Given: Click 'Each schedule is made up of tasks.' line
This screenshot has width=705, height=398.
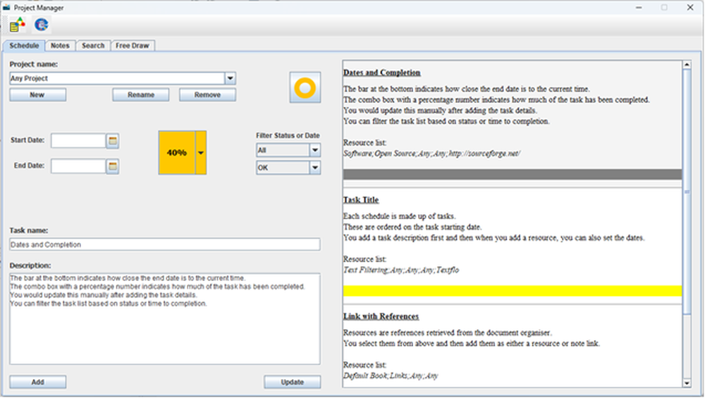Looking at the screenshot, I should click(399, 216).
